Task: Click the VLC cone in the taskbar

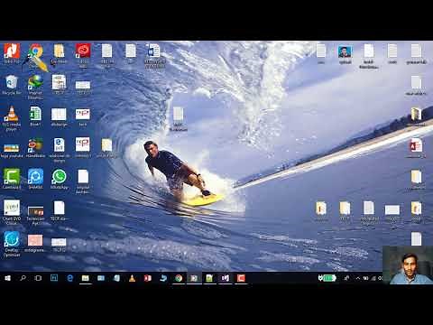Action: coord(132,278)
